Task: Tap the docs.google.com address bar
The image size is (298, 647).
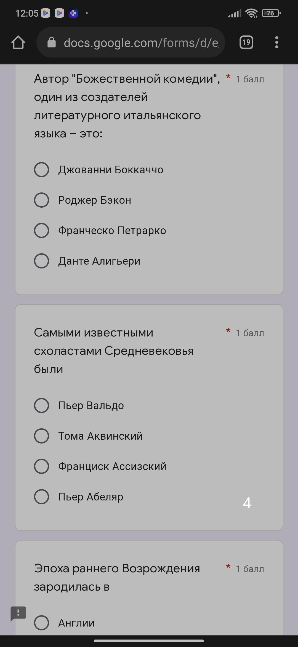Action: (x=141, y=43)
